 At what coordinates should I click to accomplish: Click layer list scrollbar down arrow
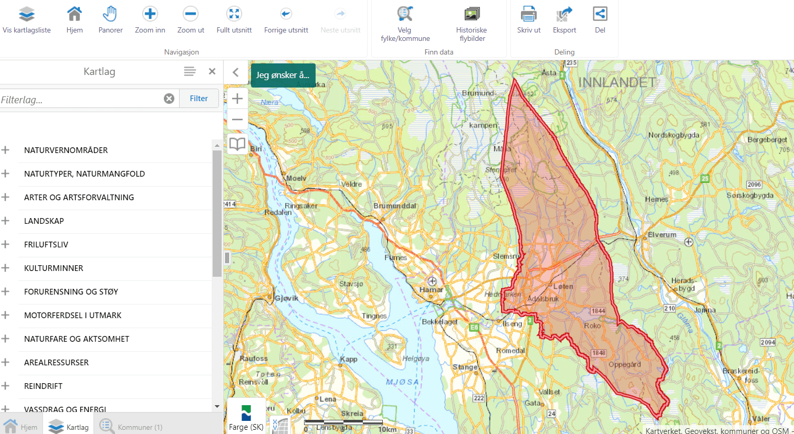pyautogui.click(x=217, y=407)
